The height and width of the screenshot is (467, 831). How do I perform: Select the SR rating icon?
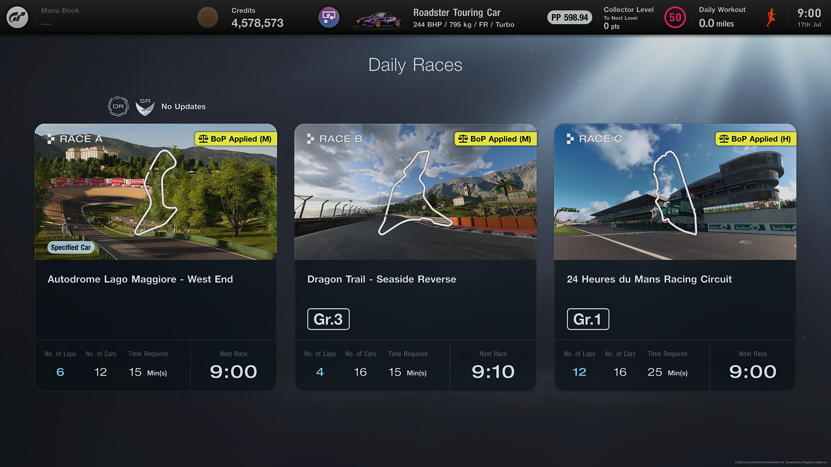point(144,106)
